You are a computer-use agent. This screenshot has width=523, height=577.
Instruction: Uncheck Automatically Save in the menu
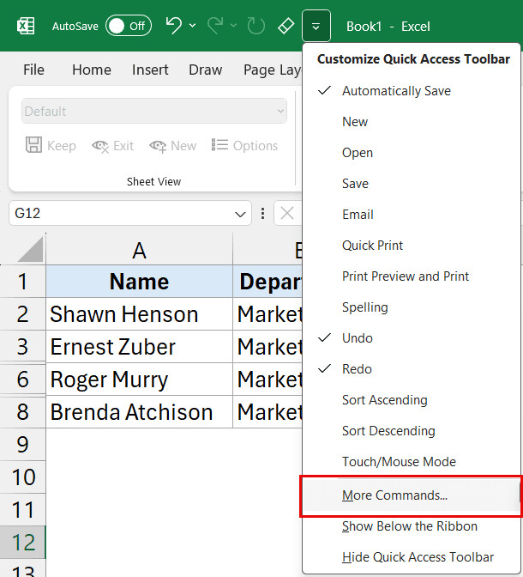396,91
